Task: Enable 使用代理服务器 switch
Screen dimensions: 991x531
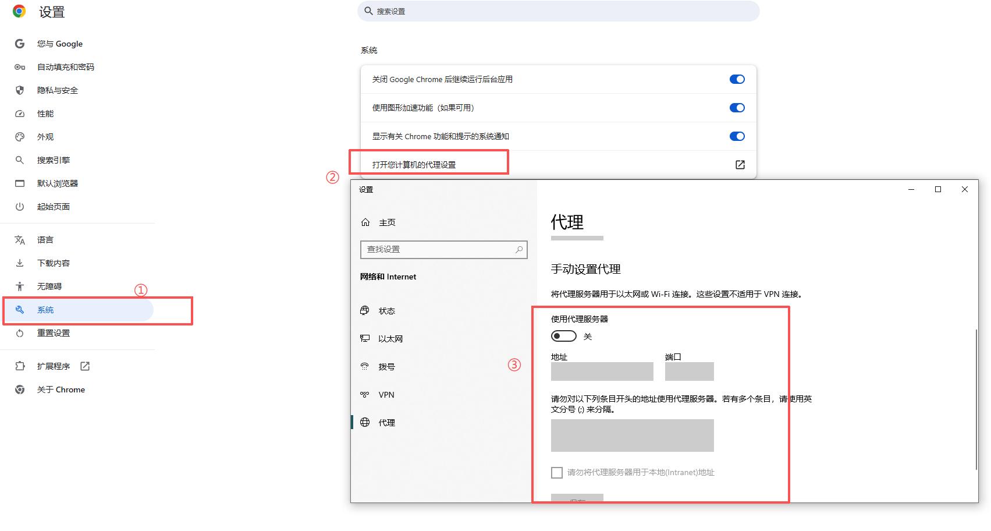Action: 563,335
